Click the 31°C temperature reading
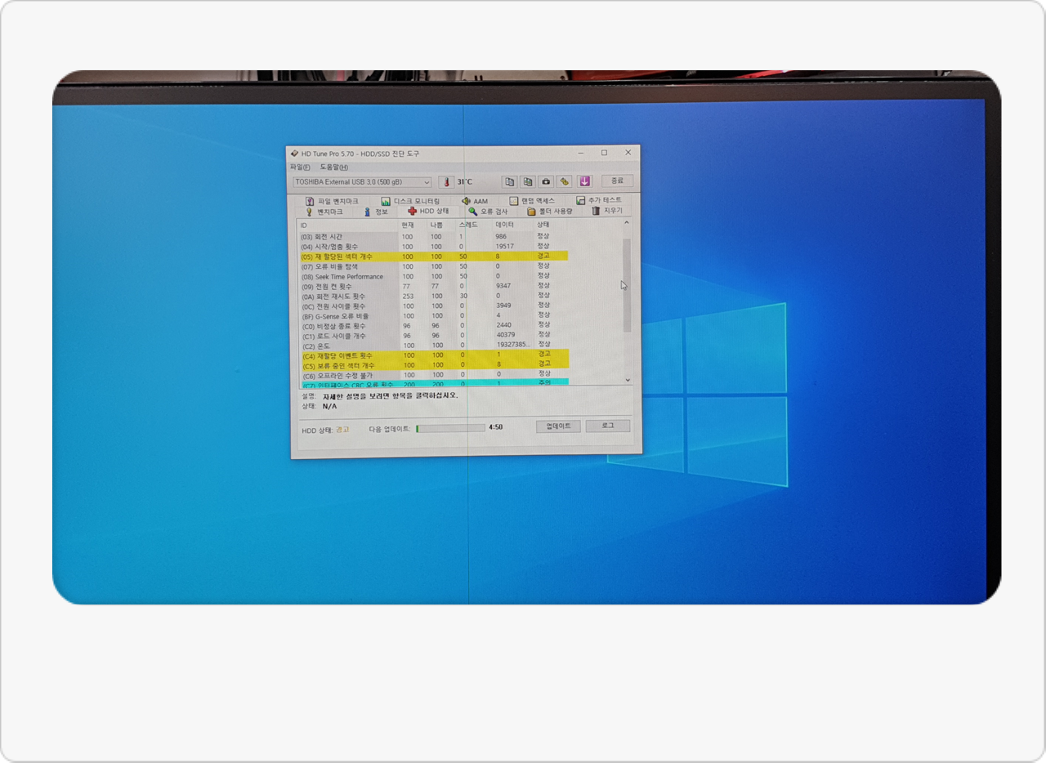Image resolution: width=1046 pixels, height=763 pixels. 464,182
